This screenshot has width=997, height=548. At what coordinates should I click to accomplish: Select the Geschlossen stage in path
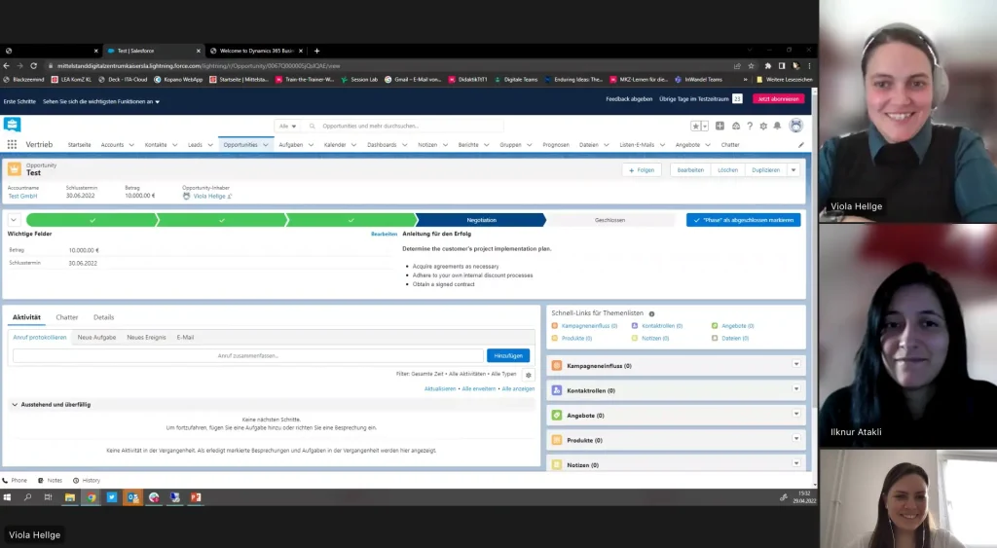tap(609, 220)
